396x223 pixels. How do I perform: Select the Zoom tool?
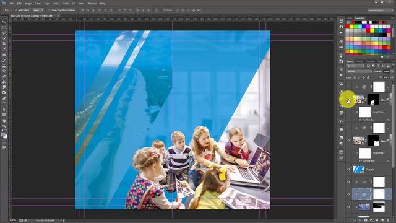[x=4, y=126]
